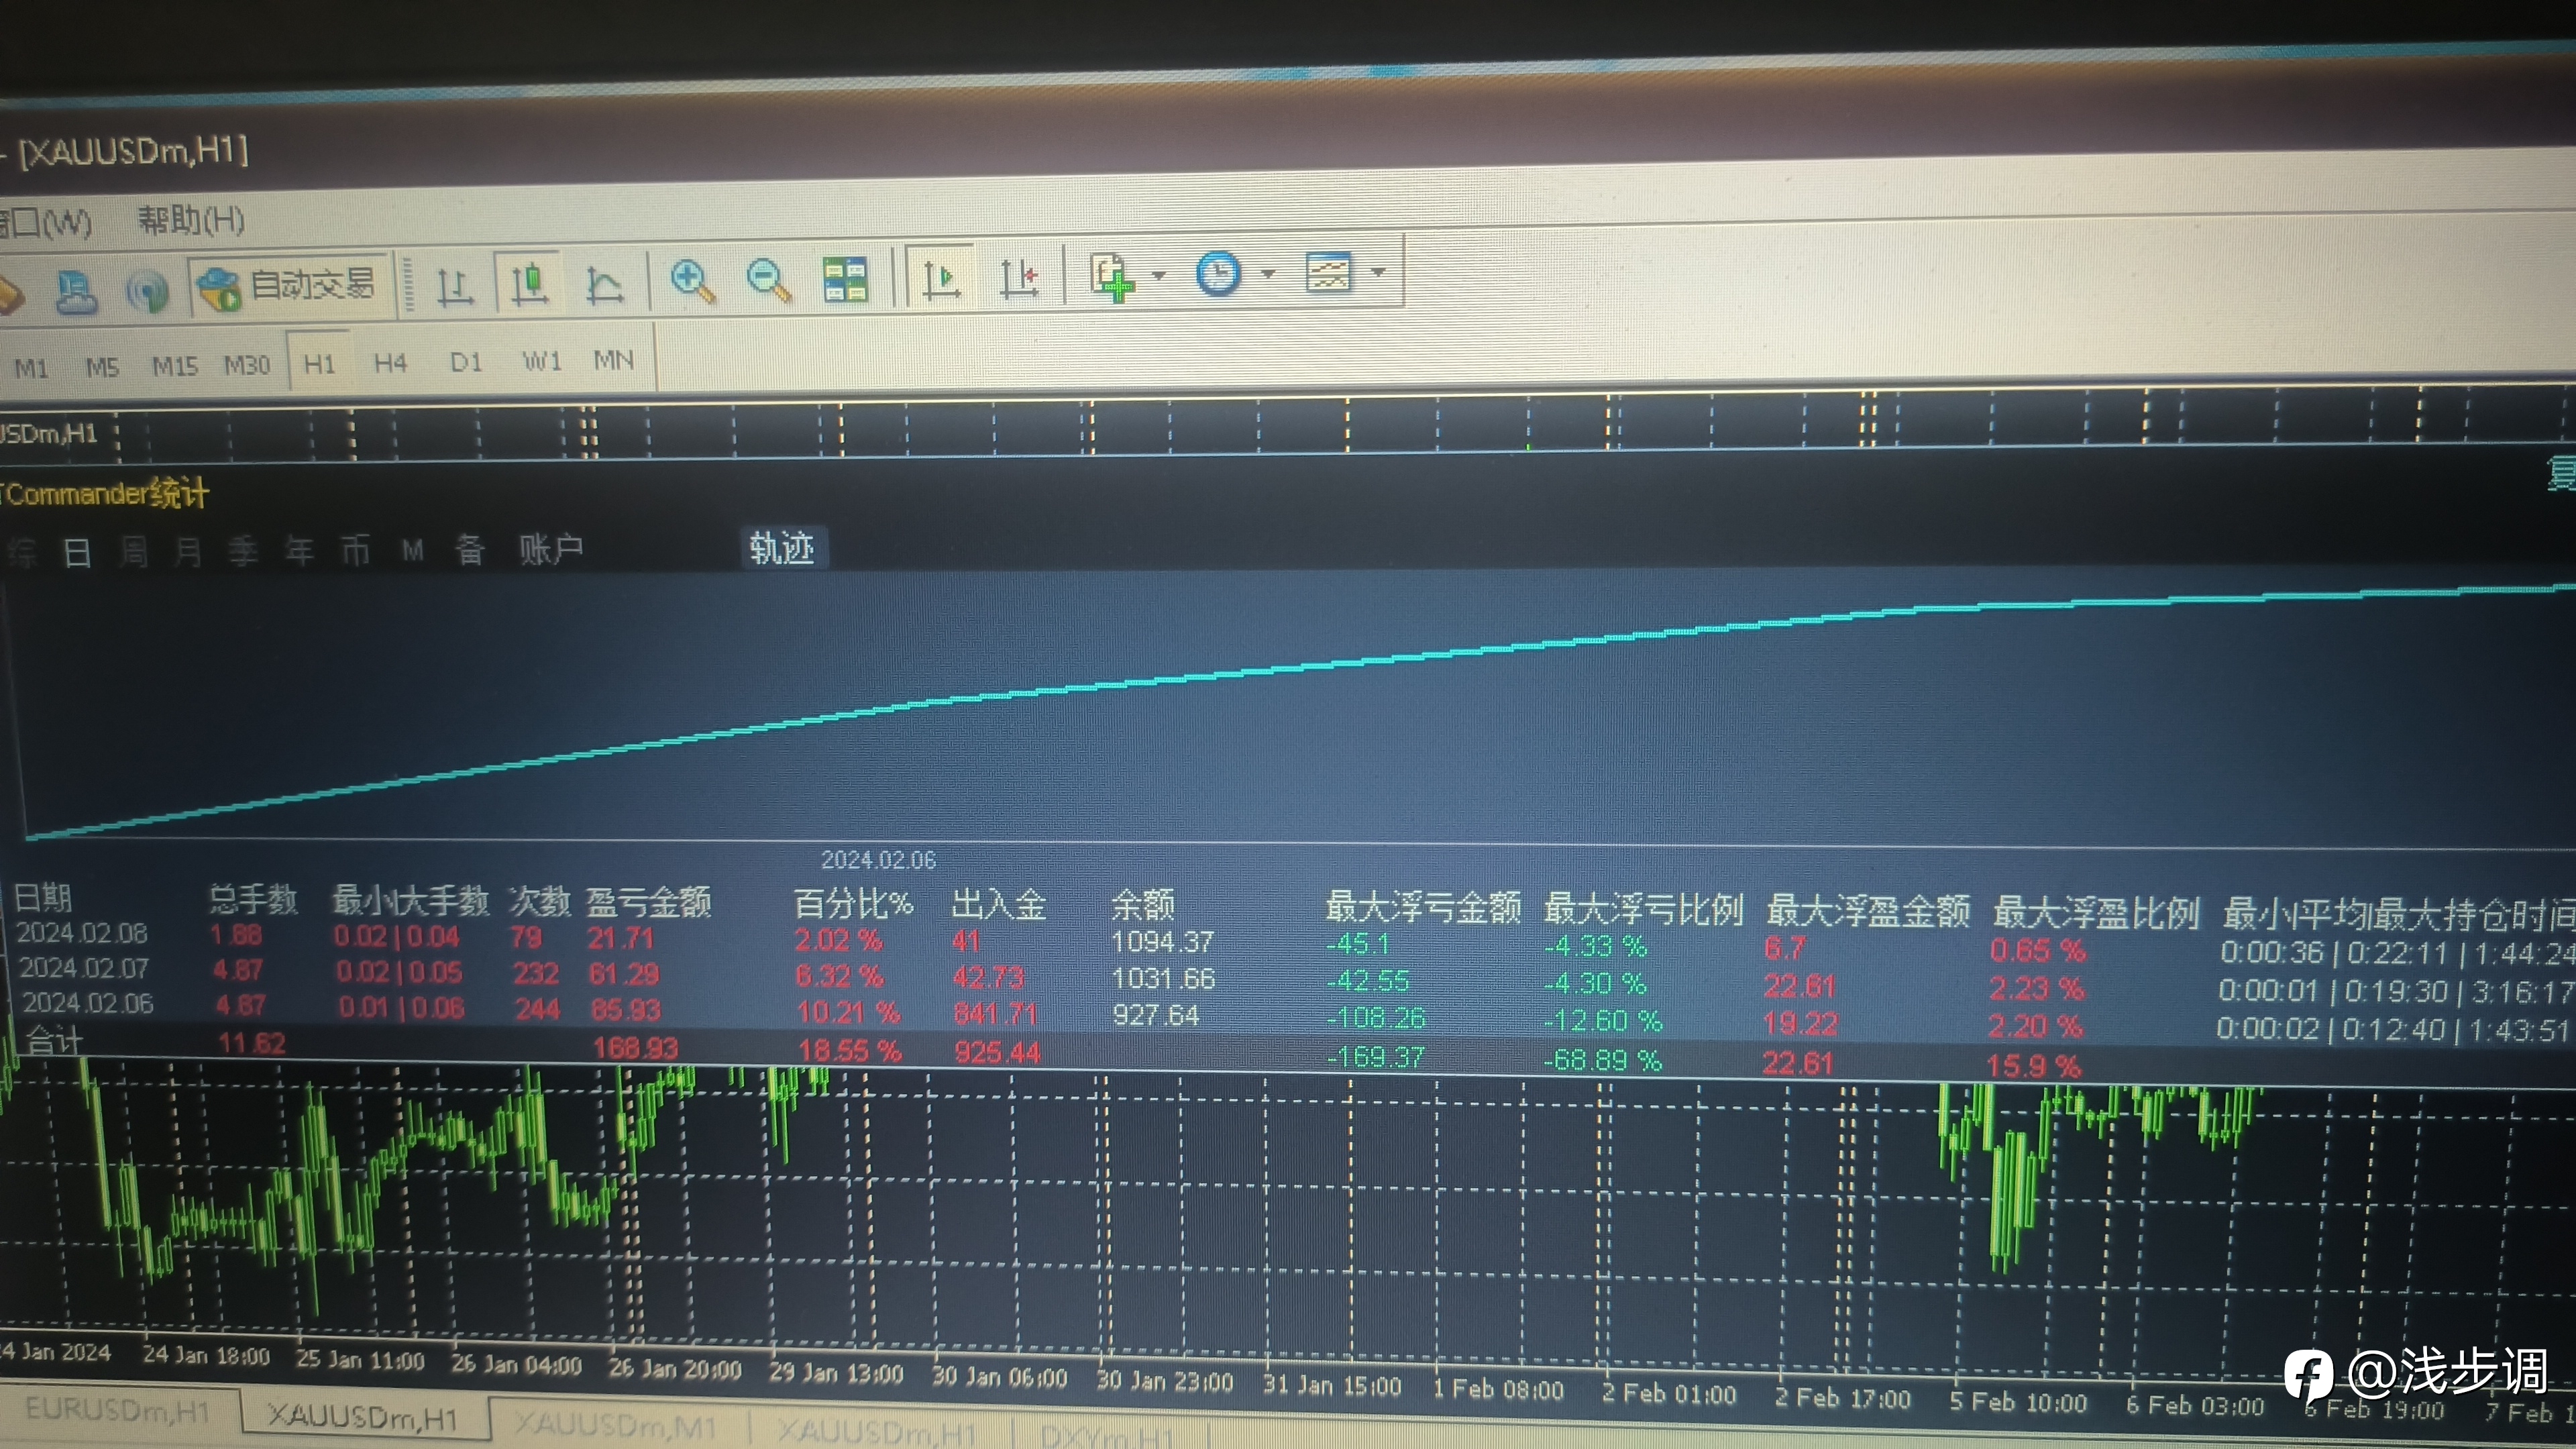Select the M30 timeframe
Image resolution: width=2576 pixels, height=1449 pixels.
[x=247, y=365]
